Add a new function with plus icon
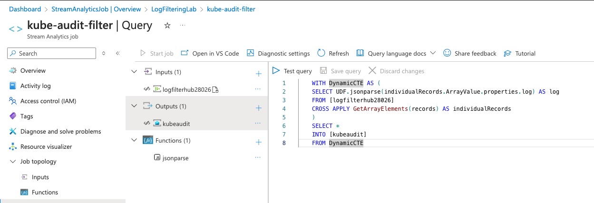The height and width of the screenshot is (203, 594). pyautogui.click(x=259, y=142)
